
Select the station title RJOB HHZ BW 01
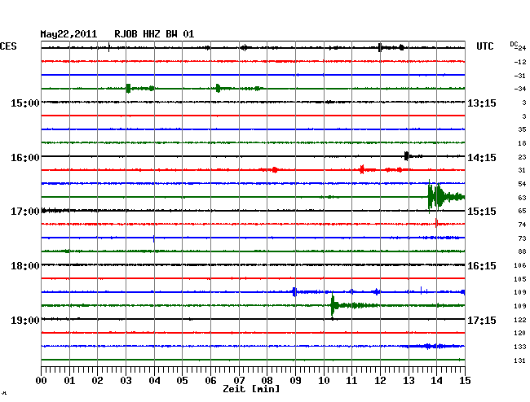pos(154,34)
